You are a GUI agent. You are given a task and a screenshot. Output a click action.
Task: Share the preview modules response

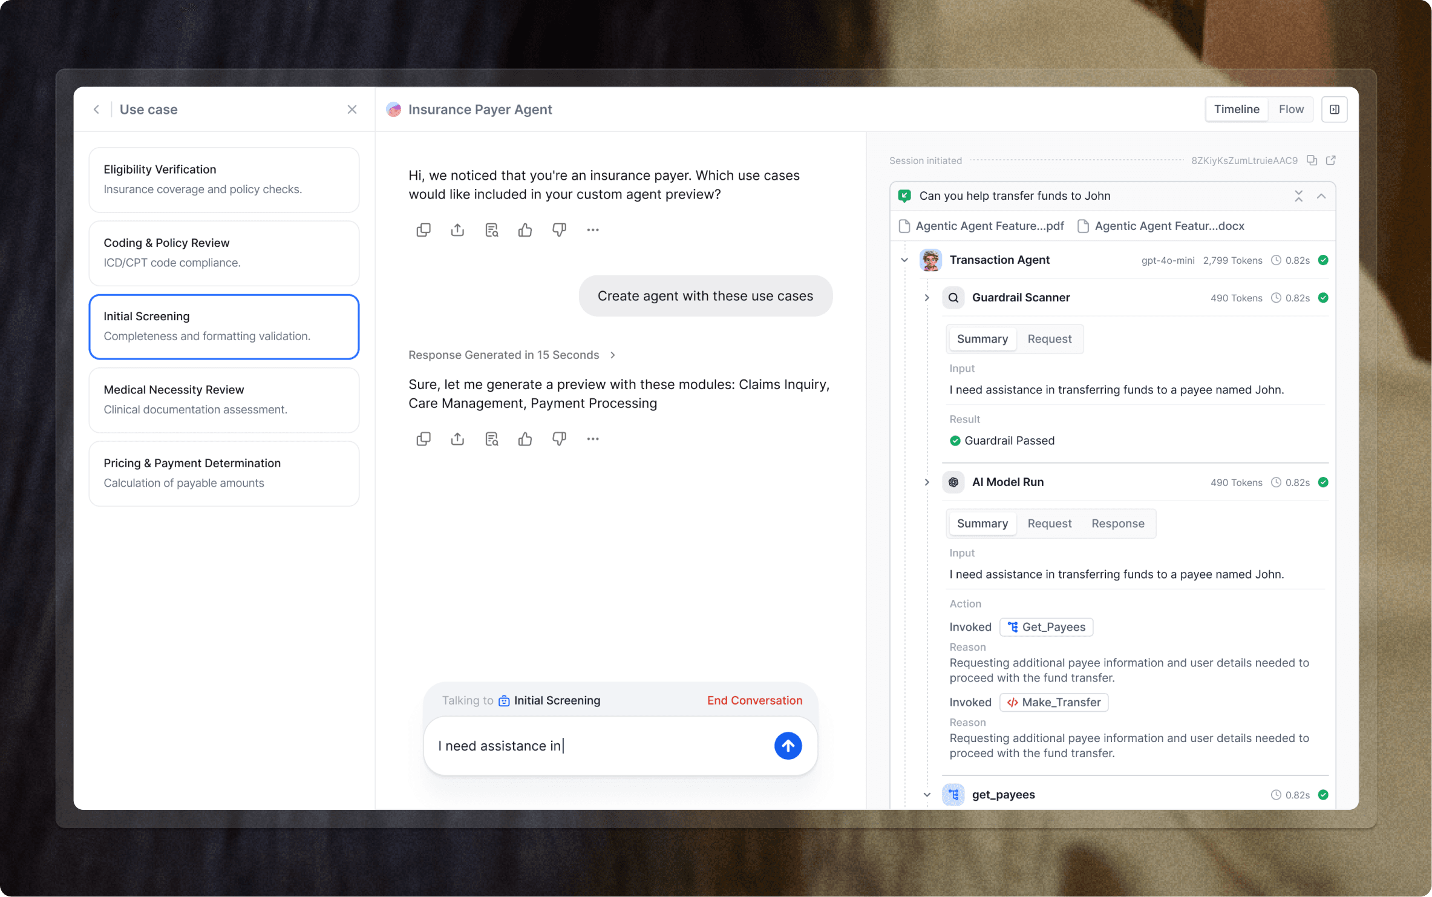coord(457,439)
